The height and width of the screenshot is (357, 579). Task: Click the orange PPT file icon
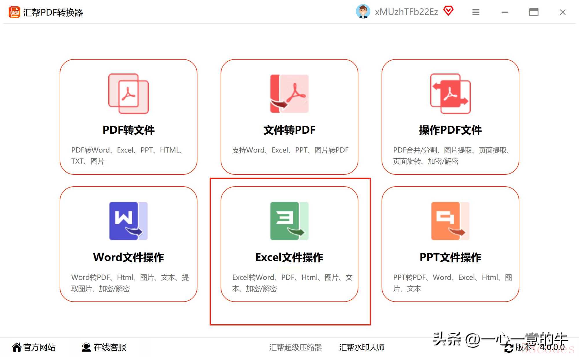(450, 221)
